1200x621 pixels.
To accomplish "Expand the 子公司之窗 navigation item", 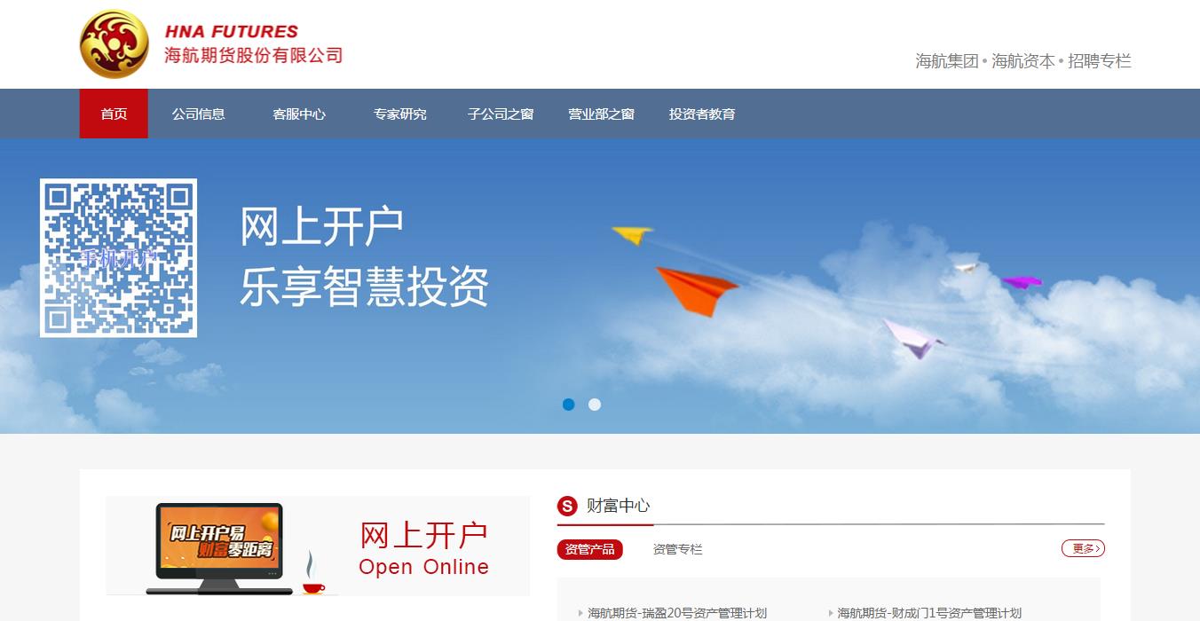I will point(501,114).
